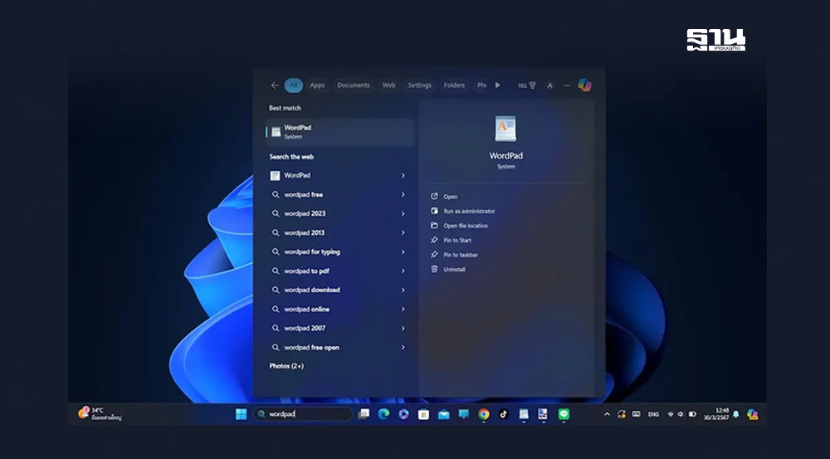Select the Documents filter tab
The height and width of the screenshot is (459, 830).
click(x=353, y=85)
